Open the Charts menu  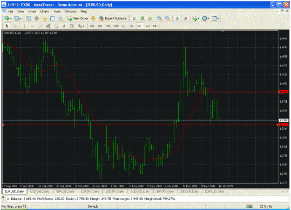(x=45, y=11)
